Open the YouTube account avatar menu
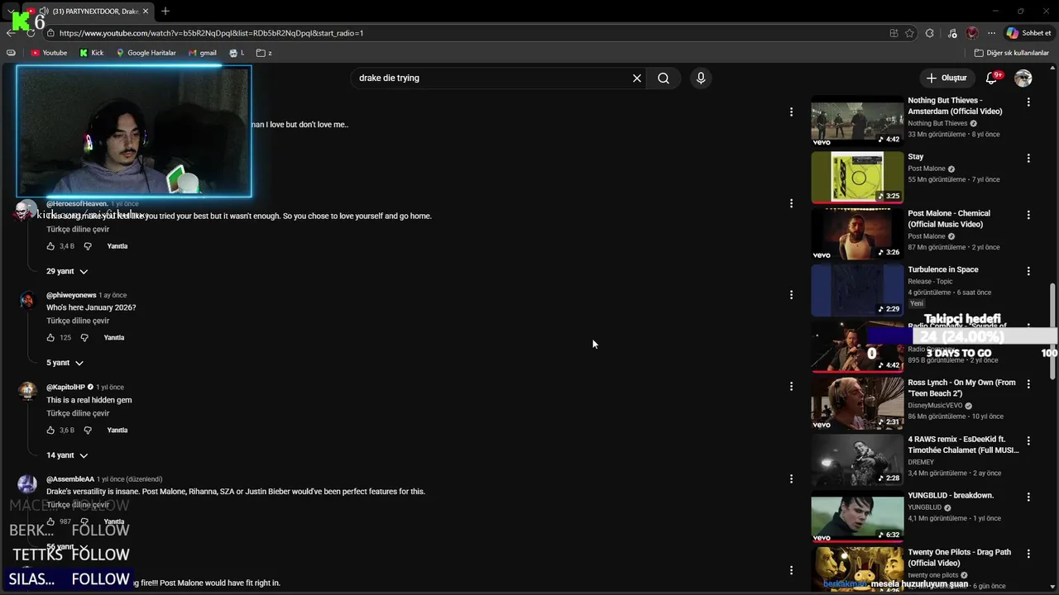 1023,78
